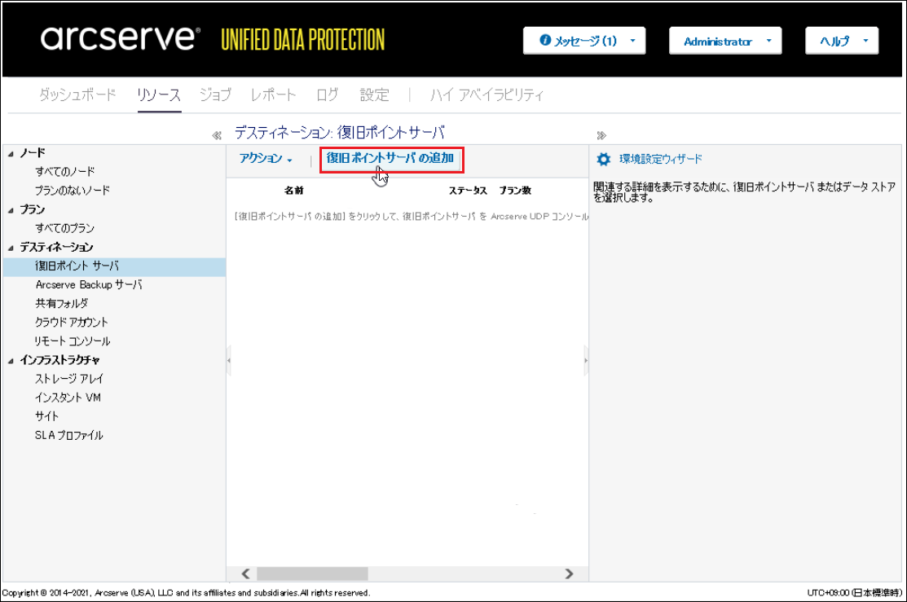
Task: Click the プラン数 column header
Action: 515,191
